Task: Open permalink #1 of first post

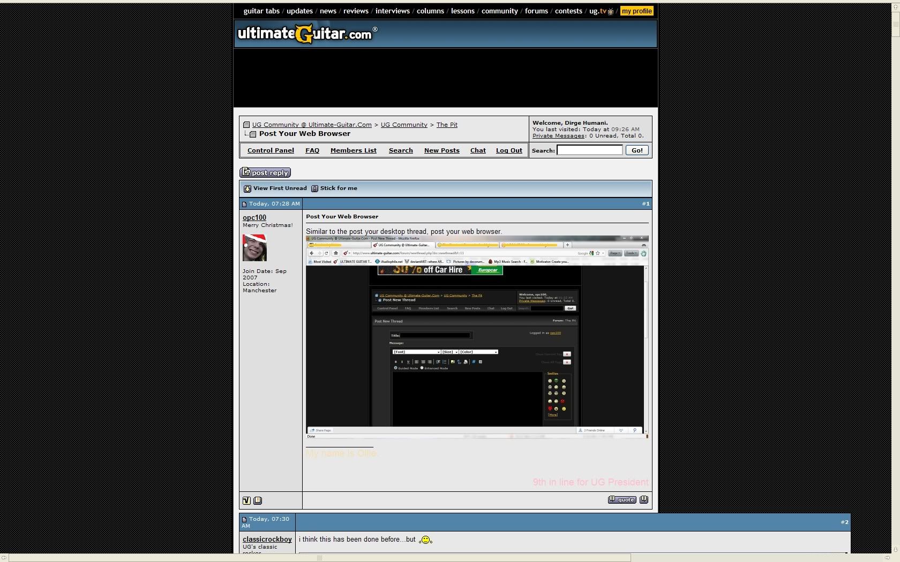Action: [x=646, y=204]
